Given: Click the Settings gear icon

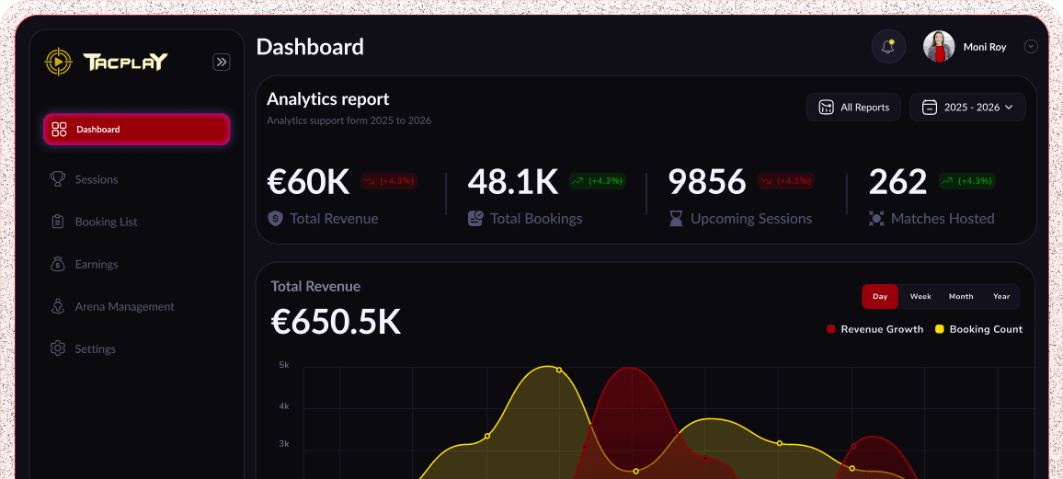Looking at the screenshot, I should tap(58, 348).
